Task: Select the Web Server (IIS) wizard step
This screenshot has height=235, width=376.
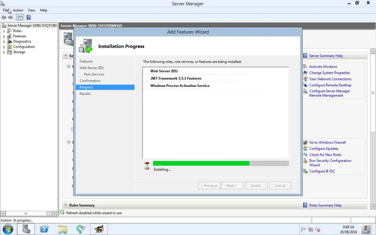Action: point(92,68)
